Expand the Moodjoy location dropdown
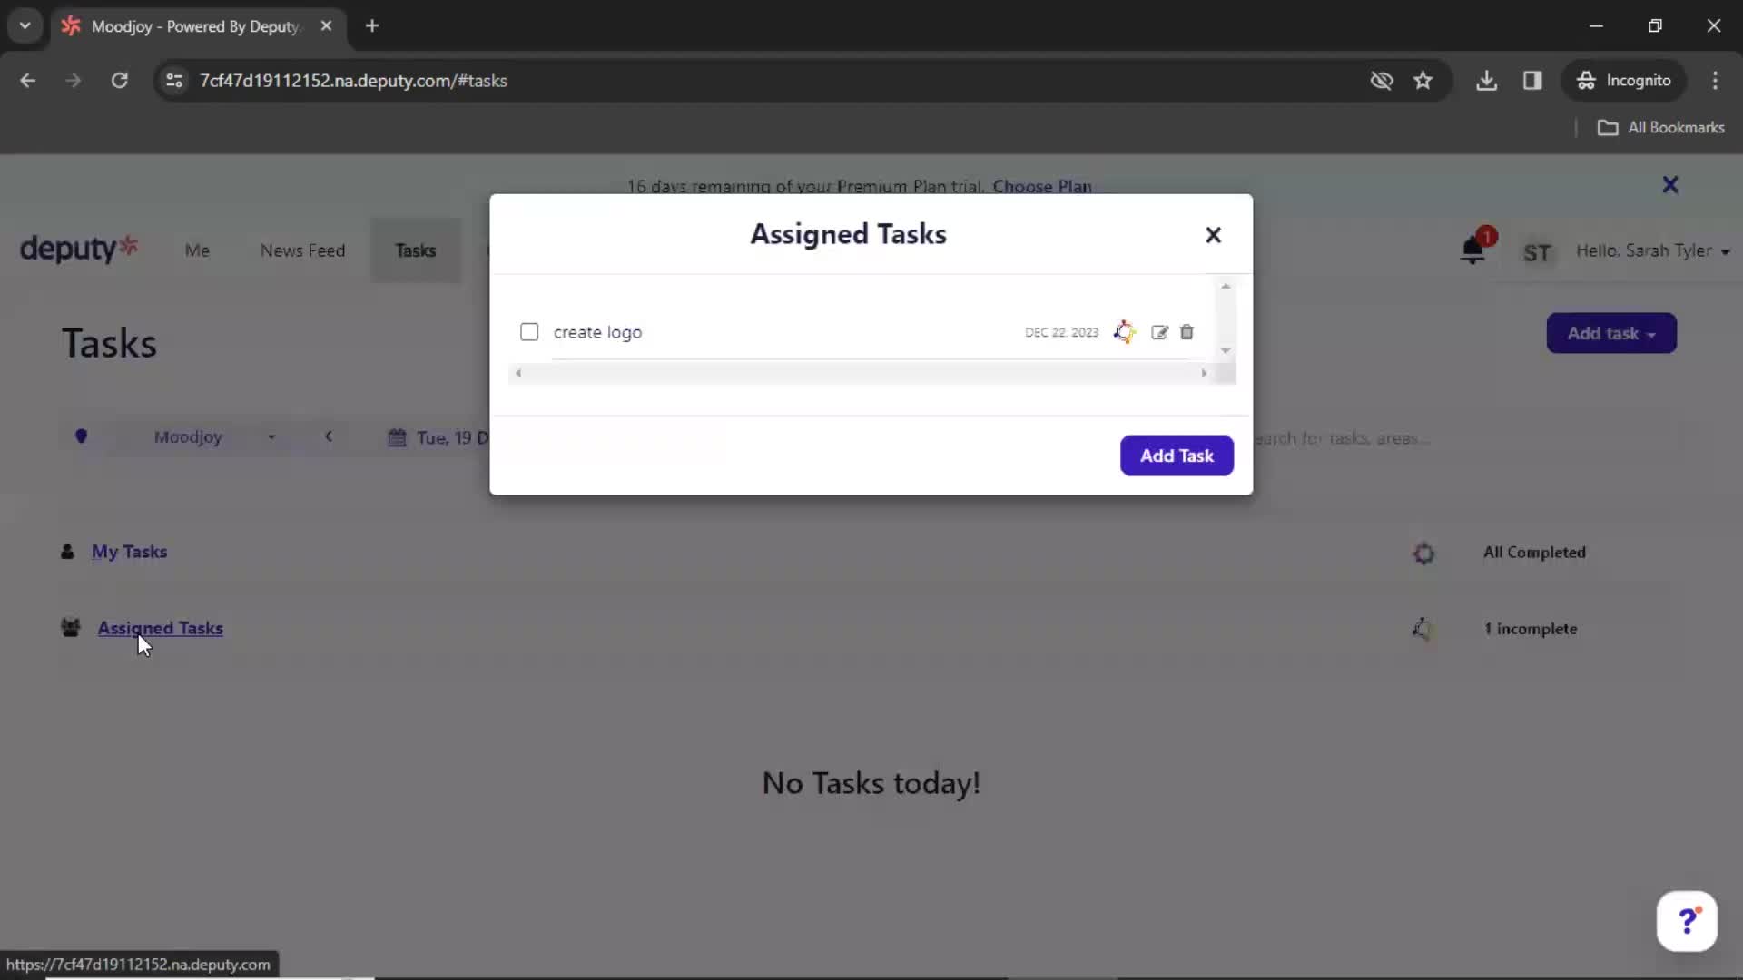The width and height of the screenshot is (1743, 980). pos(271,436)
